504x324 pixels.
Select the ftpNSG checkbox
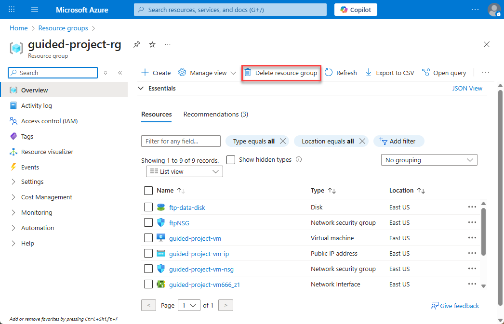[148, 222]
